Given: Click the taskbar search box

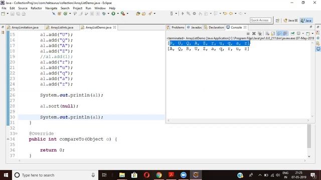Looking at the screenshot, I should 55,175.
